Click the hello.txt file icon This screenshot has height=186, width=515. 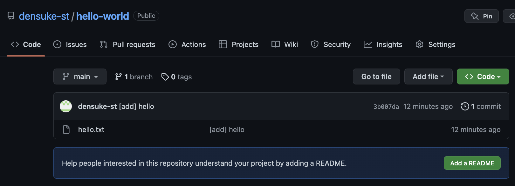tap(66, 130)
